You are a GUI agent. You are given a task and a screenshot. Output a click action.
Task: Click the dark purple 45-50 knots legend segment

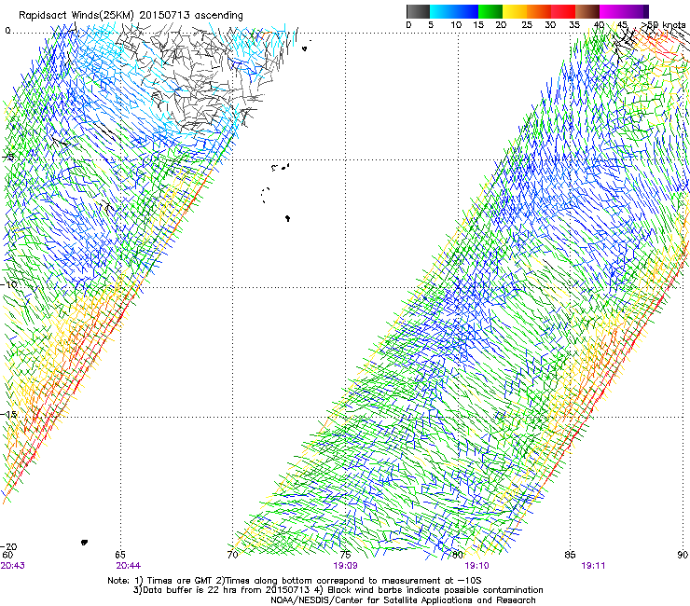[636, 11]
